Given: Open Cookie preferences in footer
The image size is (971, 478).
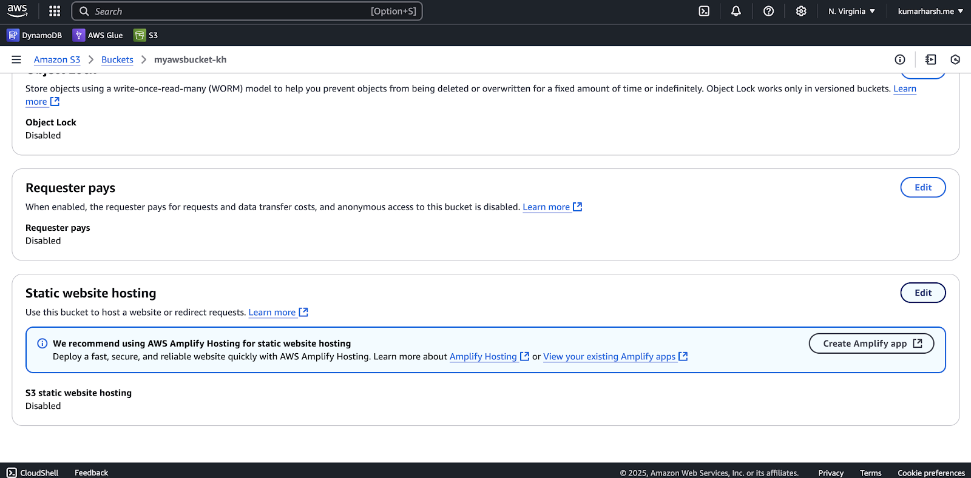Looking at the screenshot, I should point(931,473).
